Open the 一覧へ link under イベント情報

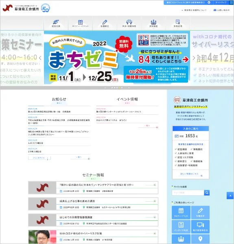(149, 126)
